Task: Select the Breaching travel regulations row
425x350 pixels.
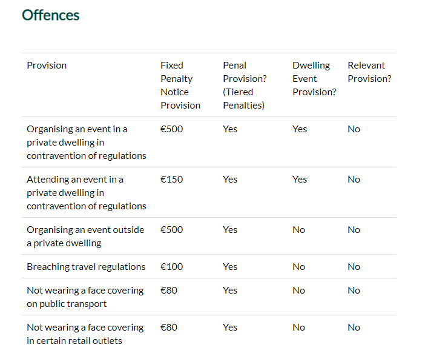Action: (x=86, y=267)
